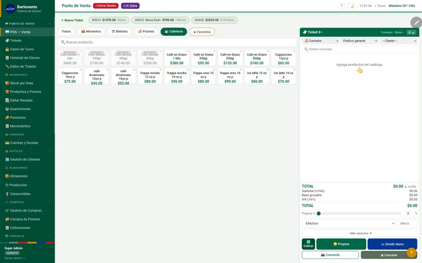Click the Mesa input field
The width and height of the screenshot is (422, 263).
pos(407,223)
